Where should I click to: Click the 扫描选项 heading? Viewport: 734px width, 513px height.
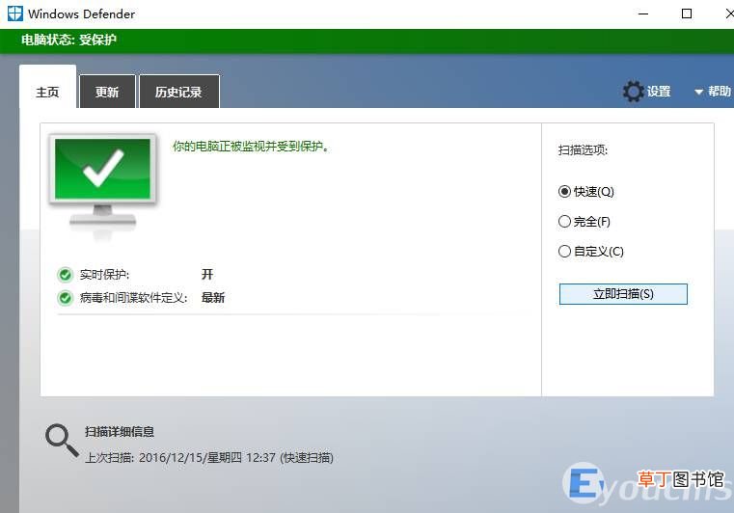[x=583, y=150]
